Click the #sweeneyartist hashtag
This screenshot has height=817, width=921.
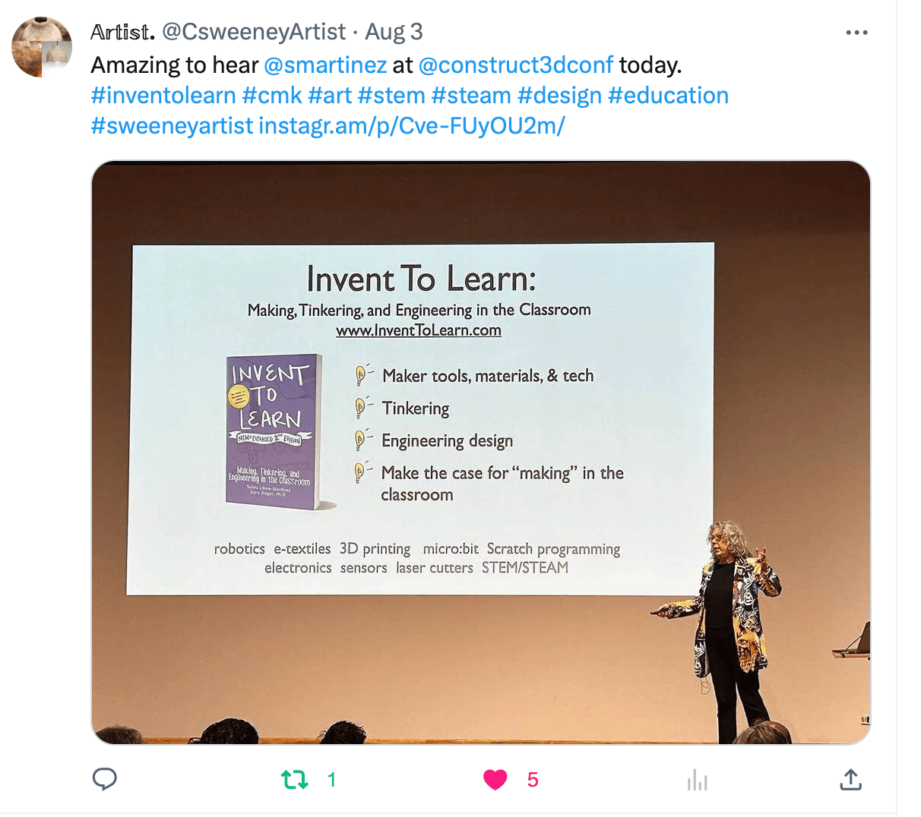172,126
